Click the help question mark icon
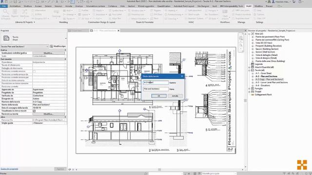Screen dimensions: 312x175 (x=300, y=1)
